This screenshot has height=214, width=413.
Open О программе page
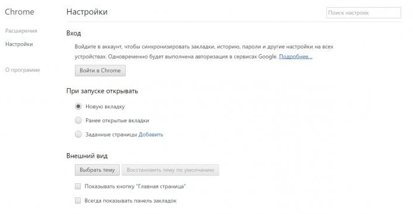22,70
